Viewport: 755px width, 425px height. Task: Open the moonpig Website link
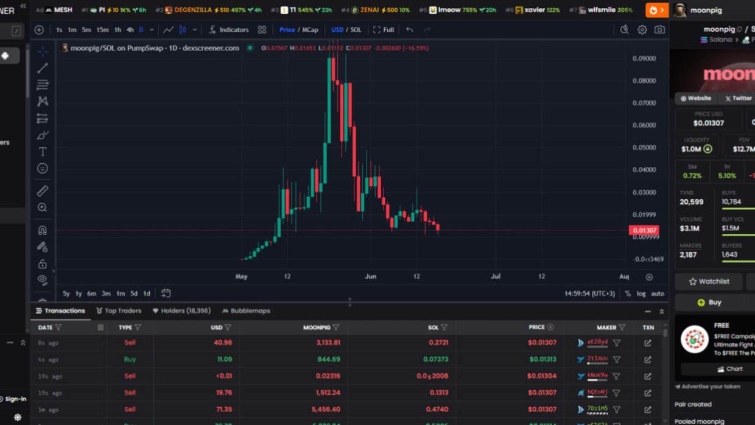tap(696, 98)
